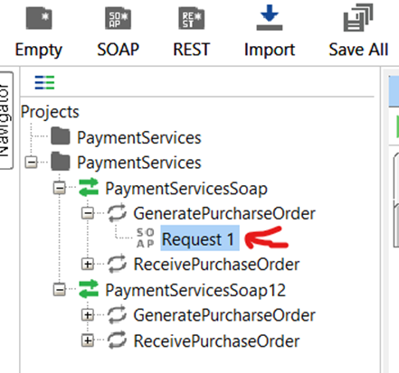Screen dimensions: 399x373
Task: Click the Save All icon
Action: coord(358,18)
